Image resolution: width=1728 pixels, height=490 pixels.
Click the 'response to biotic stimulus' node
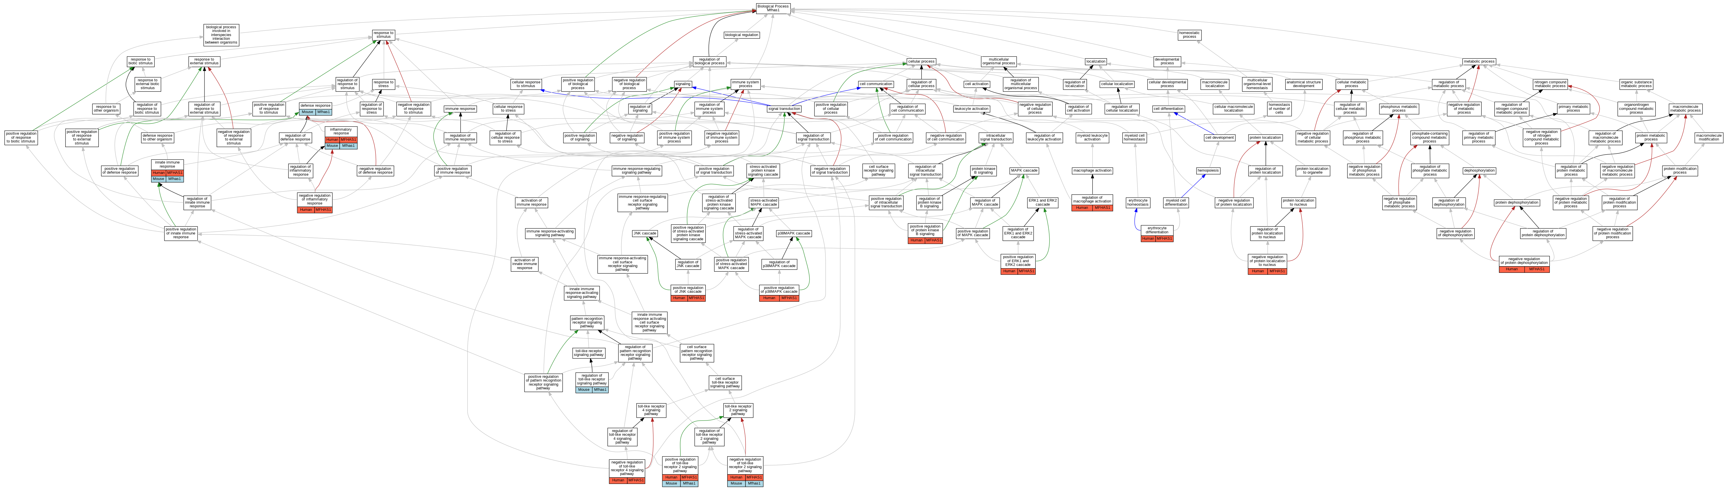(x=140, y=62)
